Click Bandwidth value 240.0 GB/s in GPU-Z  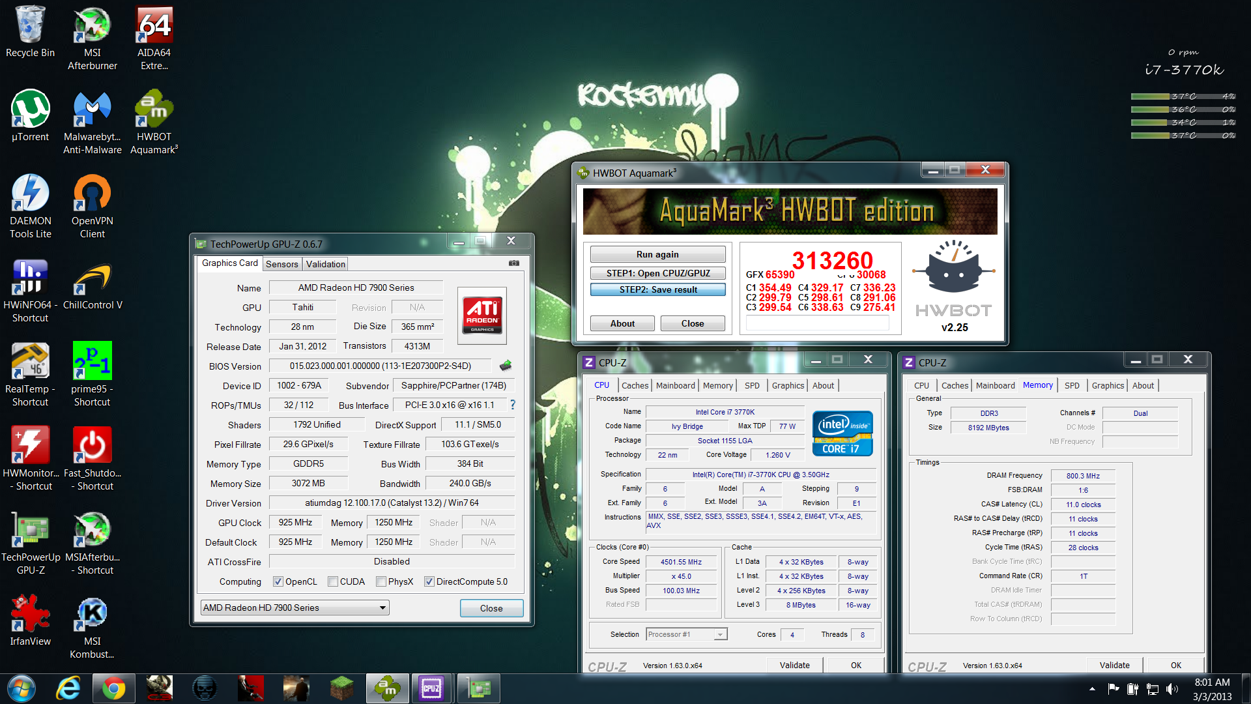click(470, 483)
